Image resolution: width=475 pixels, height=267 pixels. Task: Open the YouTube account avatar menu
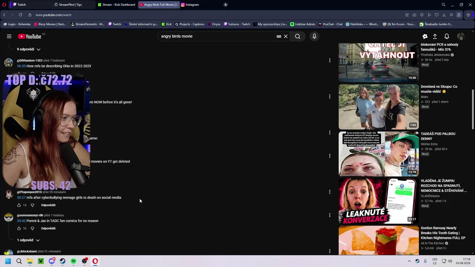tap(461, 36)
